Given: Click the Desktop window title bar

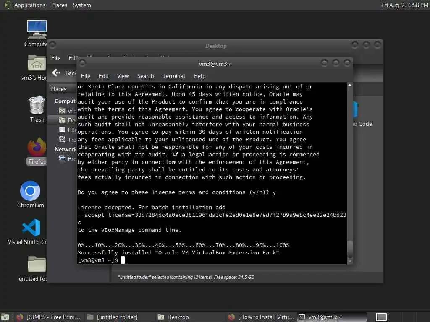Looking at the screenshot, I should coord(216,46).
